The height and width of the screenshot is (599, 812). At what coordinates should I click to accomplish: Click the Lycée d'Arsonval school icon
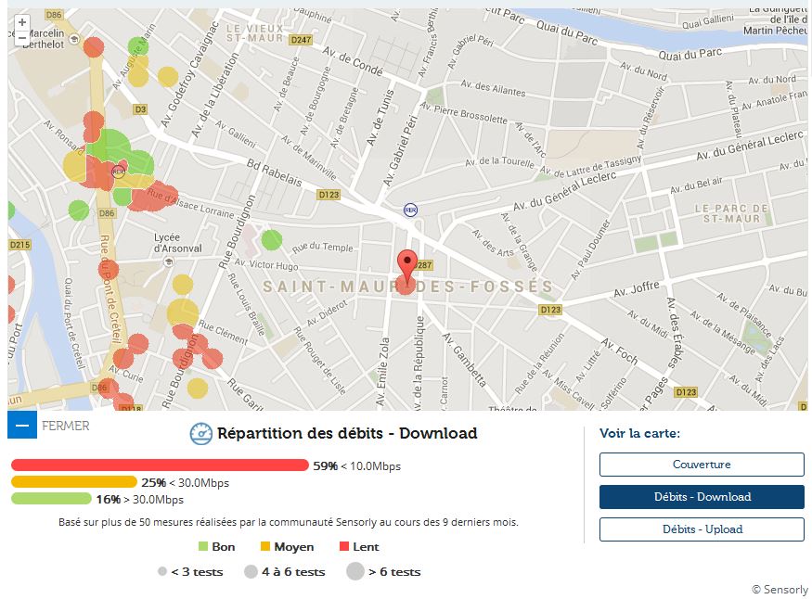click(x=168, y=261)
